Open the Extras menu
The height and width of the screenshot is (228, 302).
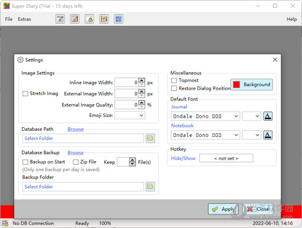[25, 19]
